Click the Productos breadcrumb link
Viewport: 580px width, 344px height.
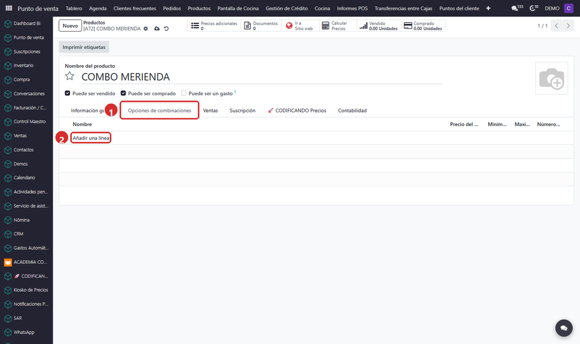pos(94,23)
